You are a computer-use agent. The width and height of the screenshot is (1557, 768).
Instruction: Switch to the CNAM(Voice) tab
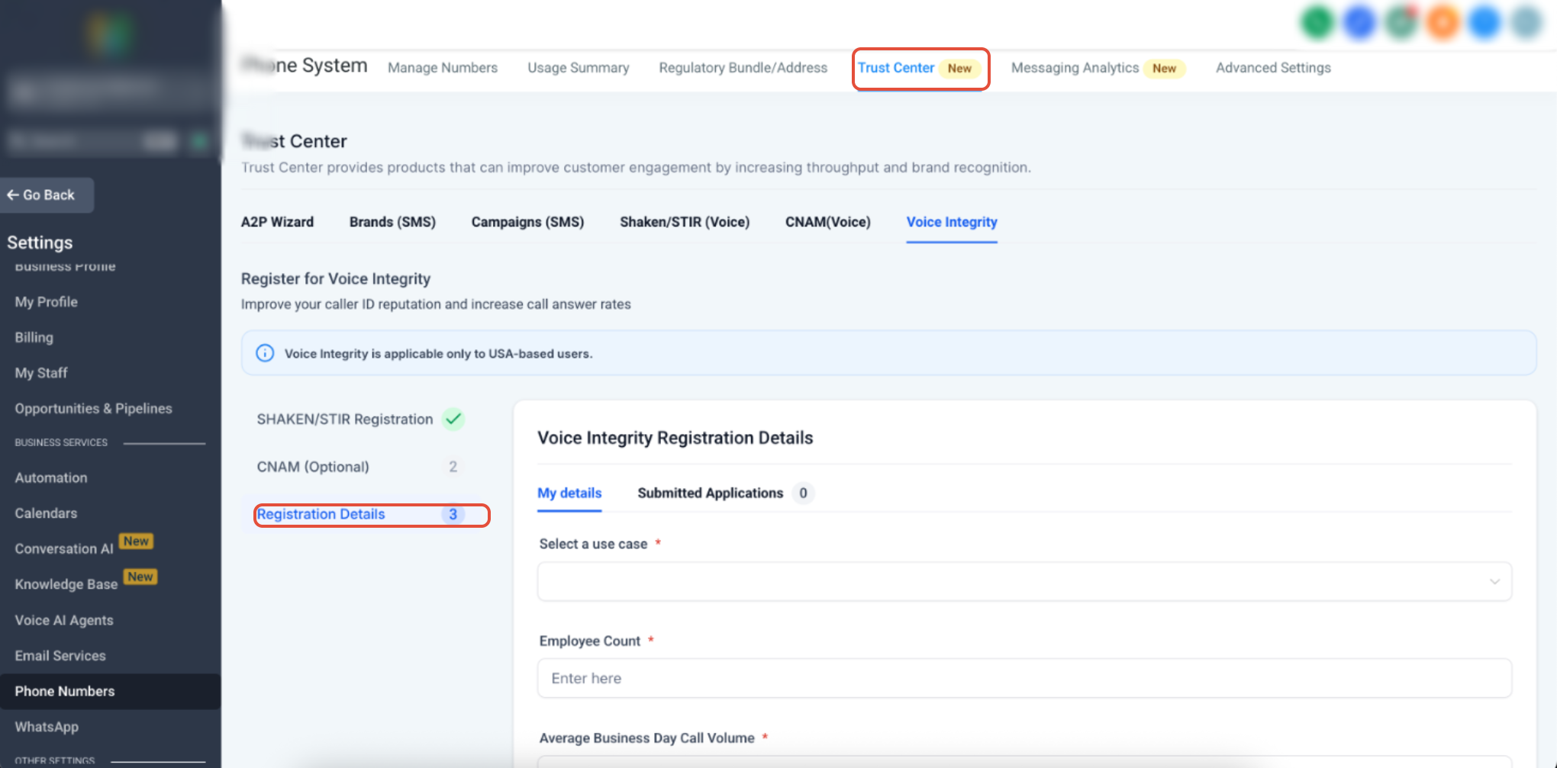tap(827, 222)
